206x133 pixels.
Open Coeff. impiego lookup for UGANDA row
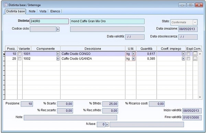coord(183,59)
